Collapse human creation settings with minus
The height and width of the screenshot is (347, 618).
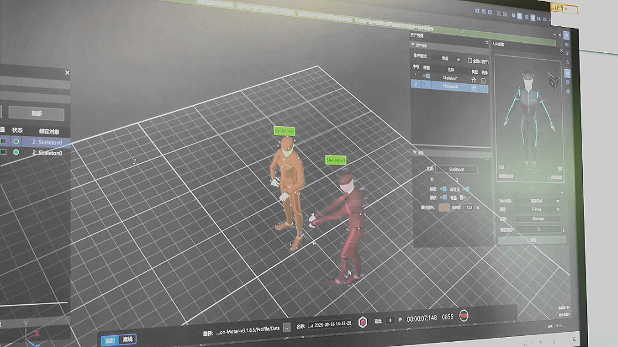[562, 192]
